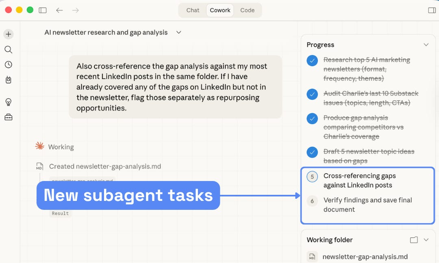Viewport: 439px width, 263px height.
Task: Click the Produce gap analysis task text
Action: click(x=363, y=127)
